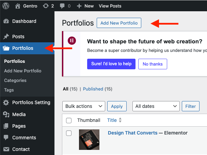This screenshot has height=155, width=207.
Task: Click the WordPress logo icon
Action: pos(6,6)
